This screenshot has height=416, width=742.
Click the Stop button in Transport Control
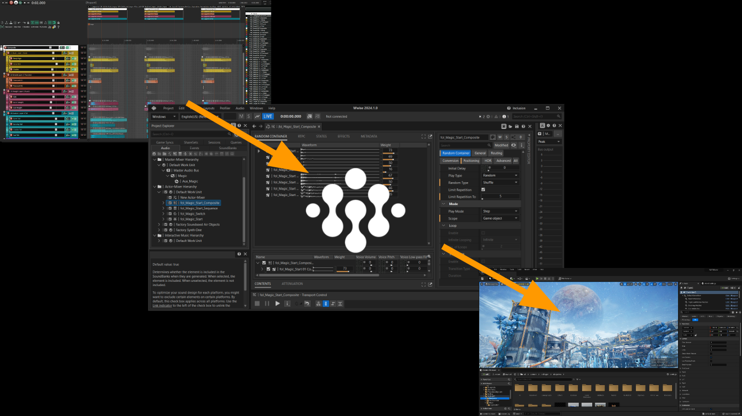click(x=257, y=304)
